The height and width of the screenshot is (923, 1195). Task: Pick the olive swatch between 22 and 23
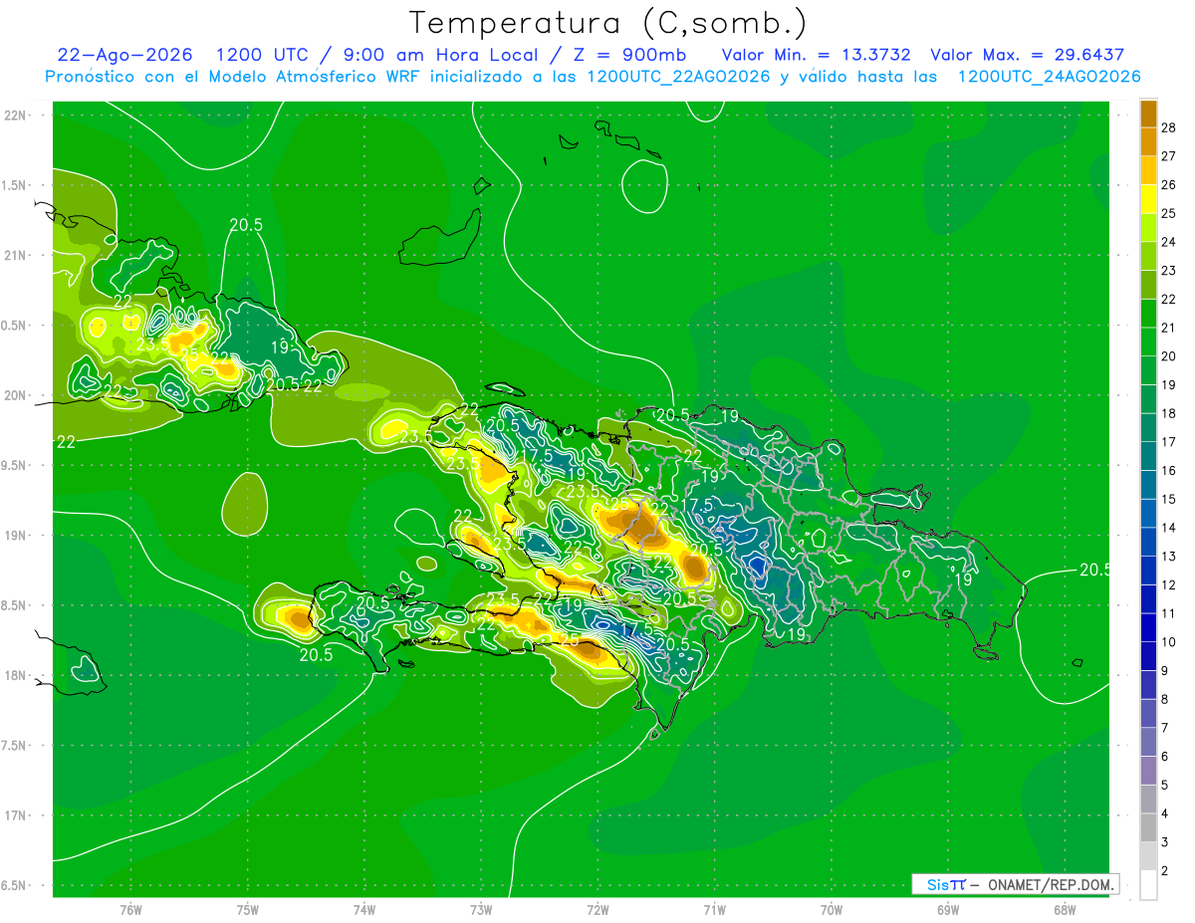[x=1148, y=286]
